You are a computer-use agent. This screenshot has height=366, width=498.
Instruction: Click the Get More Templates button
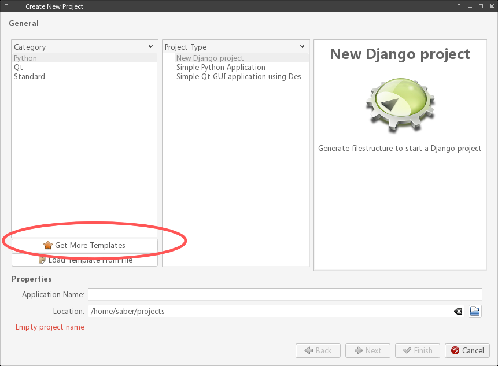point(84,245)
